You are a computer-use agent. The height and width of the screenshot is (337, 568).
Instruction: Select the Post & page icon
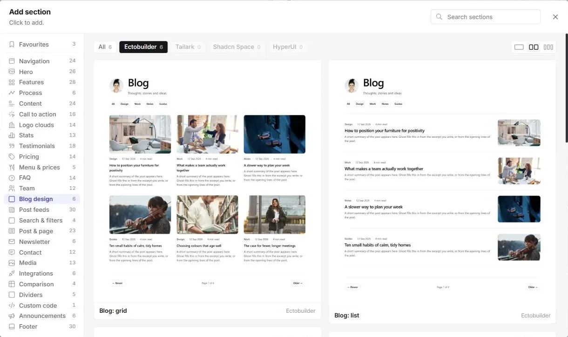point(12,231)
